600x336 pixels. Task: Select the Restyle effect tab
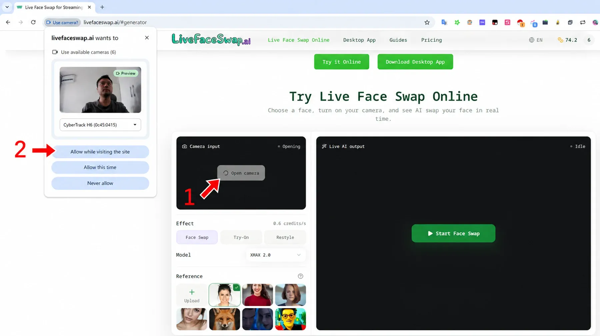click(285, 237)
